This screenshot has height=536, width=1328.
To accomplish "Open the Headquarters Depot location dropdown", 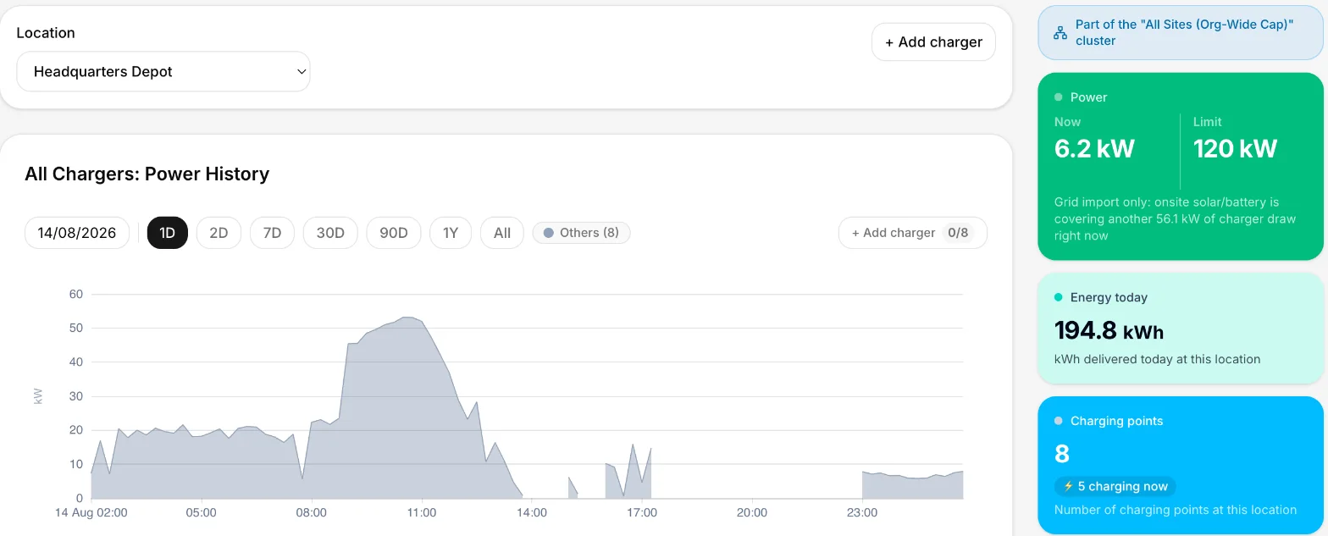I will [x=163, y=72].
